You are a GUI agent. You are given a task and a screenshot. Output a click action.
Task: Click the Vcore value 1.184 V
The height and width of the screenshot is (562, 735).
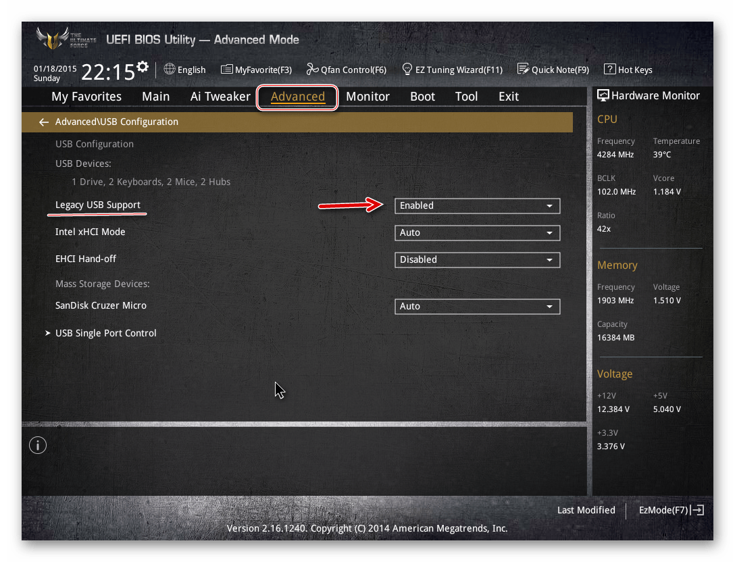click(667, 192)
